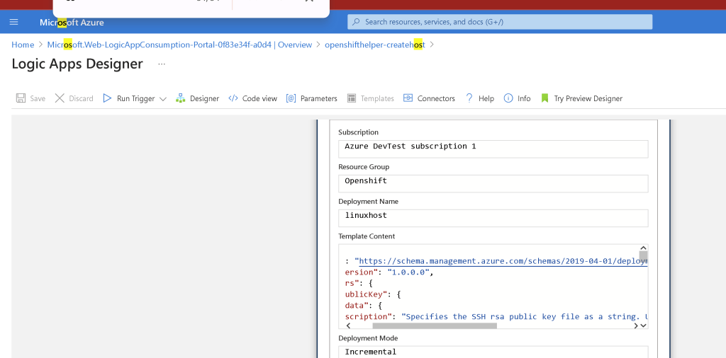Viewport: 726px width, 358px height.
Task: Click the Discard X icon
Action: (x=60, y=98)
